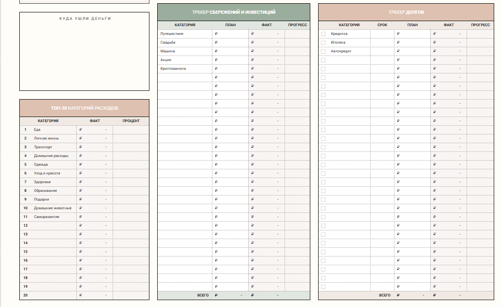Click the ВСЕГО label in the savings tracker

click(203, 296)
